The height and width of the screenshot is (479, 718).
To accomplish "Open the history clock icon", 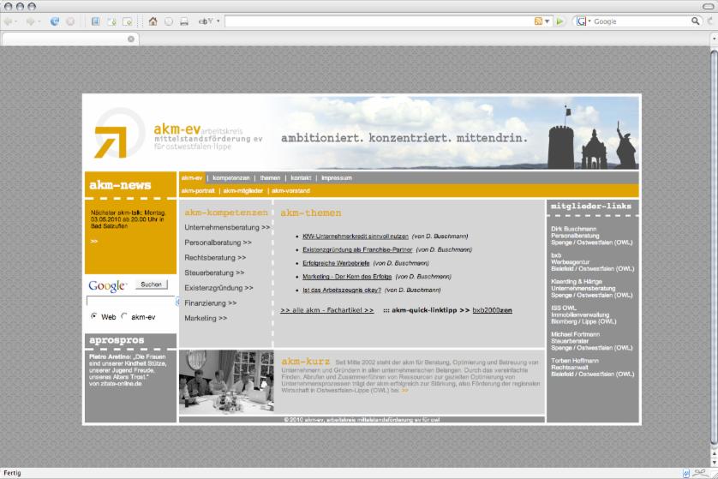I will [x=169, y=21].
